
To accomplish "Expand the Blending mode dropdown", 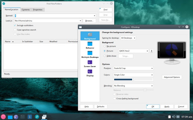I will [x=133, y=86].
